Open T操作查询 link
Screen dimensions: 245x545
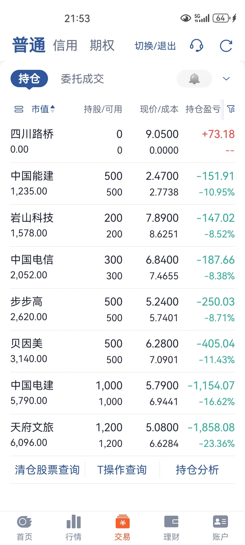click(x=122, y=470)
